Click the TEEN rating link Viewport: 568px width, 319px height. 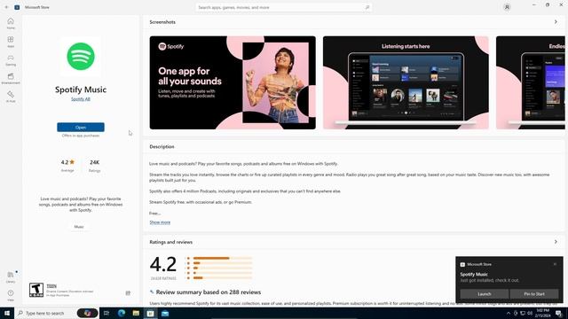pos(51,286)
